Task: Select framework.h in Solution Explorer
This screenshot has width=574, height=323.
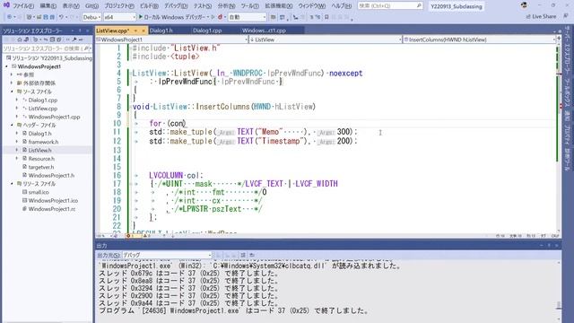Action: point(43,142)
